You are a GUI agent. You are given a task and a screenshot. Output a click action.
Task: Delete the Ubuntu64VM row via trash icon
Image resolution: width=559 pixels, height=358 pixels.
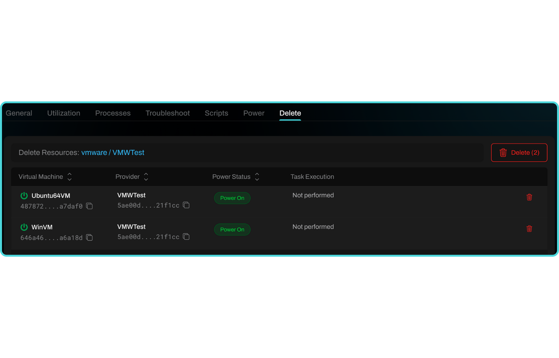529,197
